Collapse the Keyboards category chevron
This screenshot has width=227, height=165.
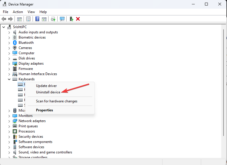click(x=9, y=79)
